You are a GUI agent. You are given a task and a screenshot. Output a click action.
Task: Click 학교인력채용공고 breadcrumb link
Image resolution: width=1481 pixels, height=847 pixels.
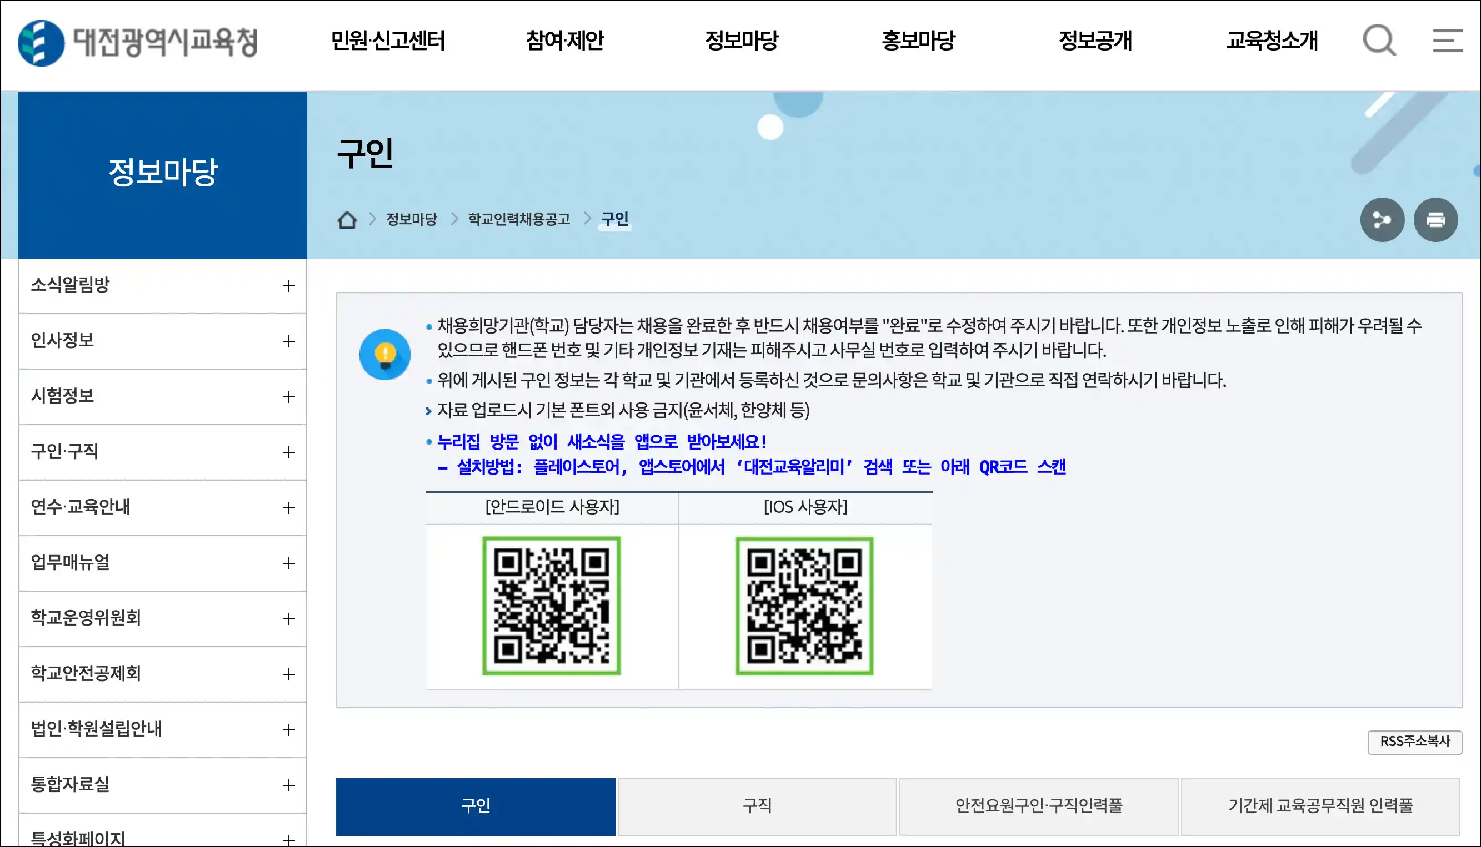click(x=519, y=219)
